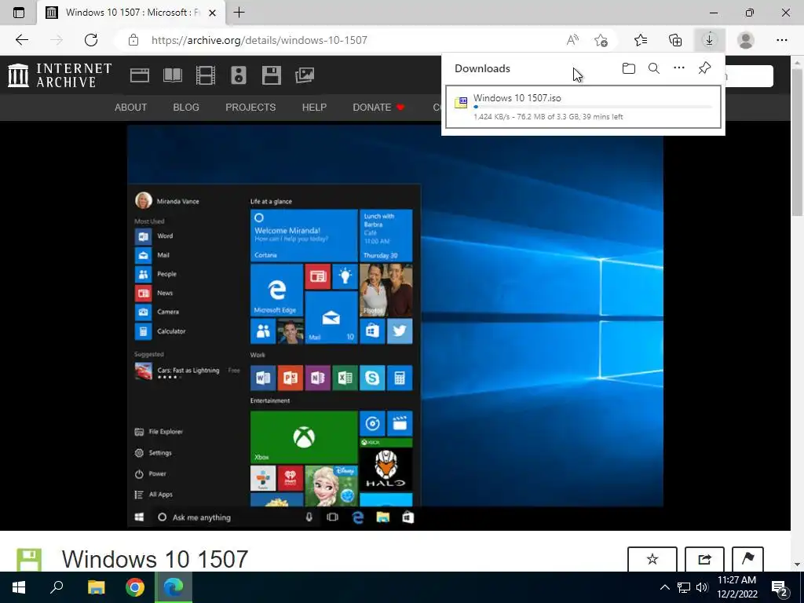804x603 pixels.
Task: Open the Favorites list icon
Action: (641, 40)
